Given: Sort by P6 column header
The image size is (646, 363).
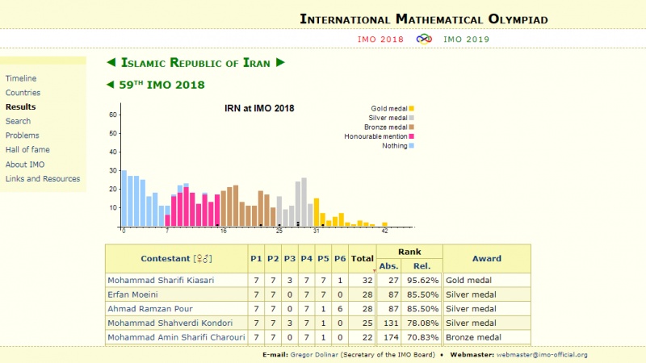Looking at the screenshot, I should pyautogui.click(x=340, y=258).
